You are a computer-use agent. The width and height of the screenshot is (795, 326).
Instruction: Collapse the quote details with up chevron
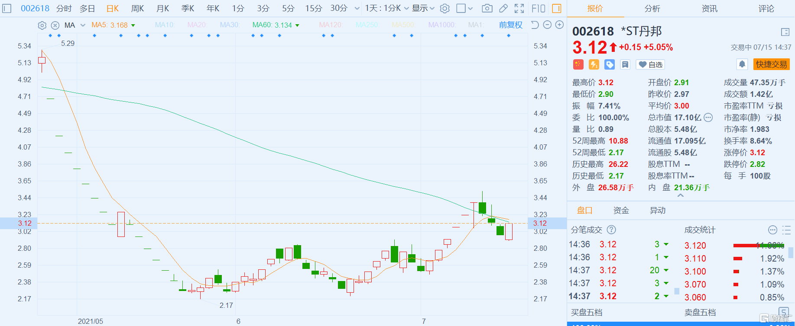tap(681, 195)
